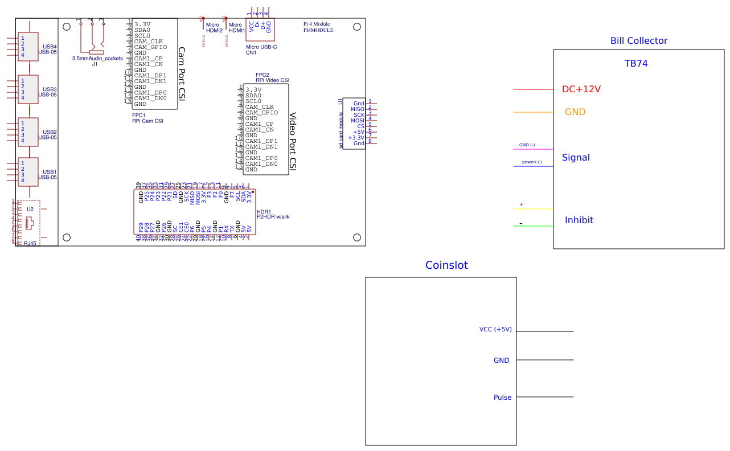Select the Signal label on TB74
Viewport: 730px width, 451px height.
[x=576, y=158]
